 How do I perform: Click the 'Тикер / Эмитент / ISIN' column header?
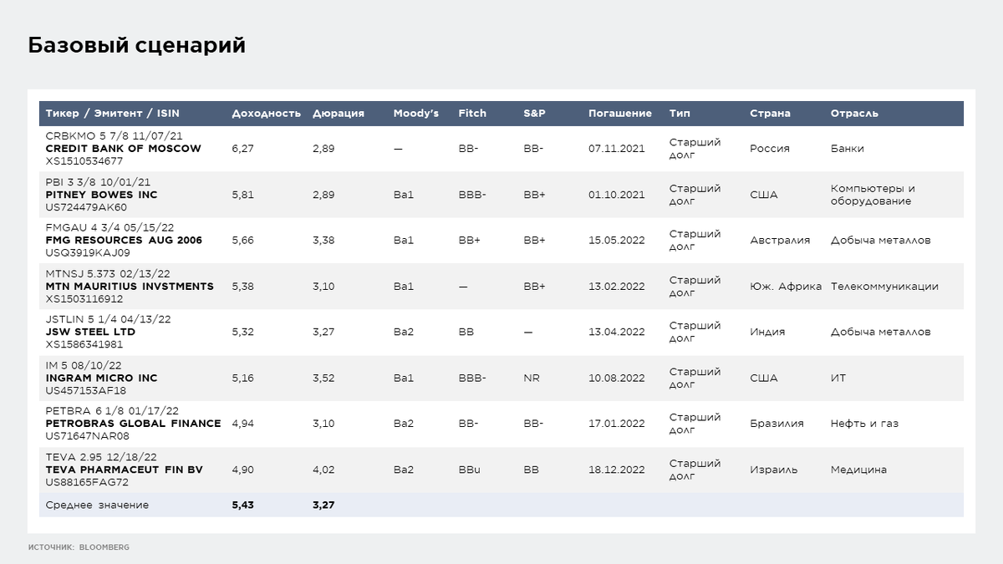pyautogui.click(x=112, y=114)
